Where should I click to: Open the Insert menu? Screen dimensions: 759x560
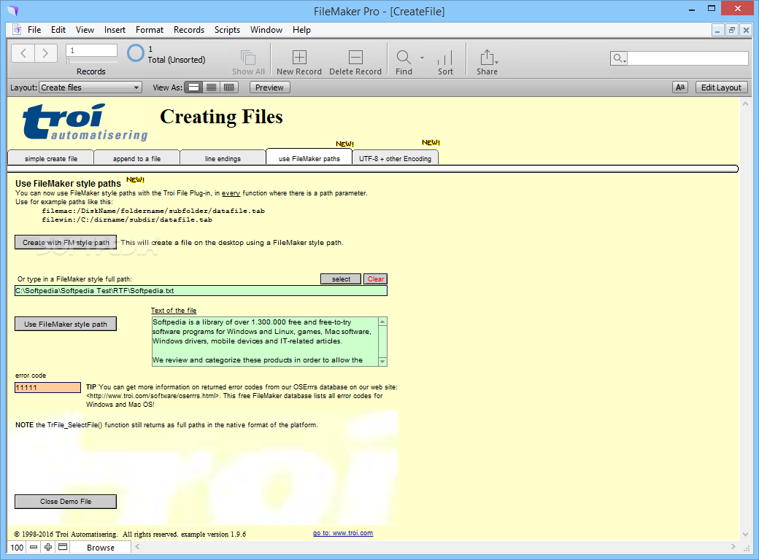[x=115, y=29]
